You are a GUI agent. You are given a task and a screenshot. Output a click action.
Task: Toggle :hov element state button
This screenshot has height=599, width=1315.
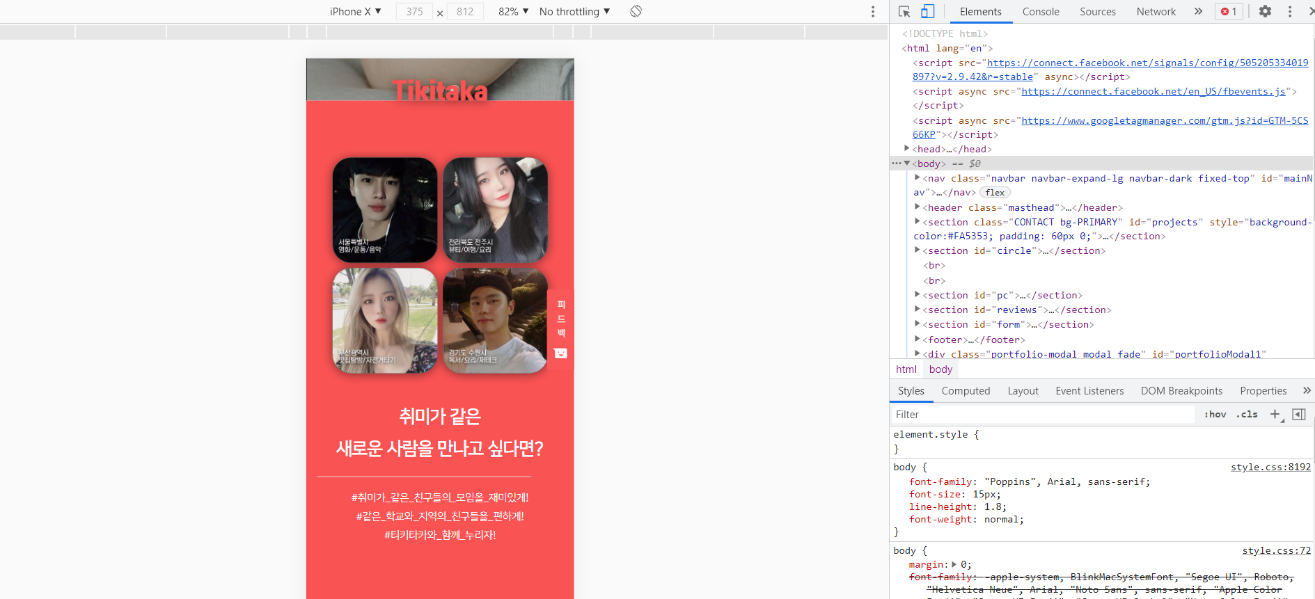pyautogui.click(x=1215, y=414)
